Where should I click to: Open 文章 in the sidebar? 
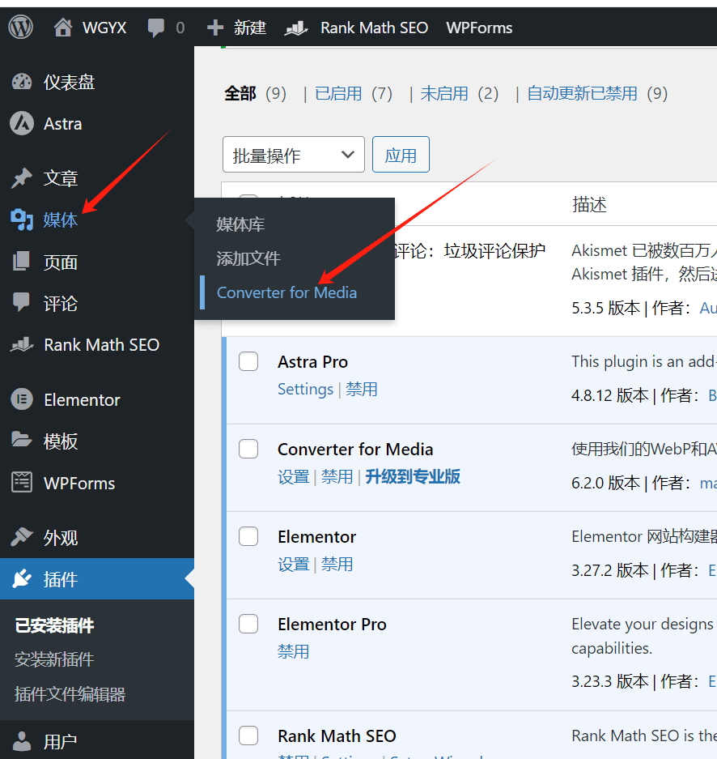(61, 178)
